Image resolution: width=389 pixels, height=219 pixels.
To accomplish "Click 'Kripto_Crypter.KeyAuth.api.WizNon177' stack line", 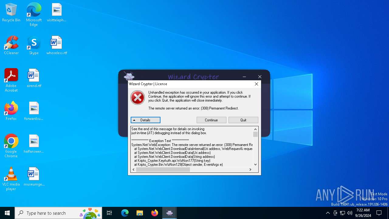I will (172, 161).
